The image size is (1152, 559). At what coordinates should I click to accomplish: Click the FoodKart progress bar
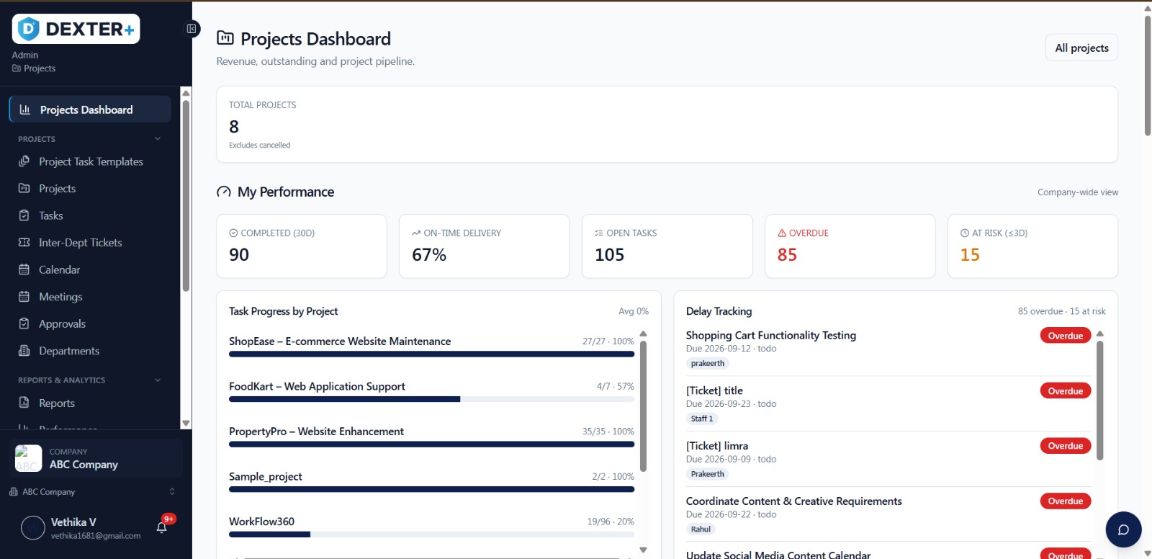tap(431, 399)
